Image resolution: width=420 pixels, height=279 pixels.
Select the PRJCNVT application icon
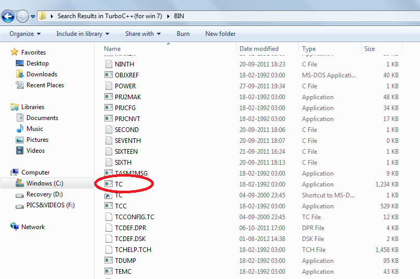click(x=109, y=118)
